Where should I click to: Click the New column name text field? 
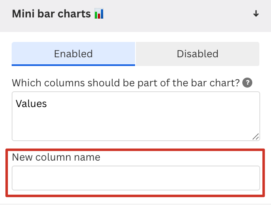tap(135, 178)
